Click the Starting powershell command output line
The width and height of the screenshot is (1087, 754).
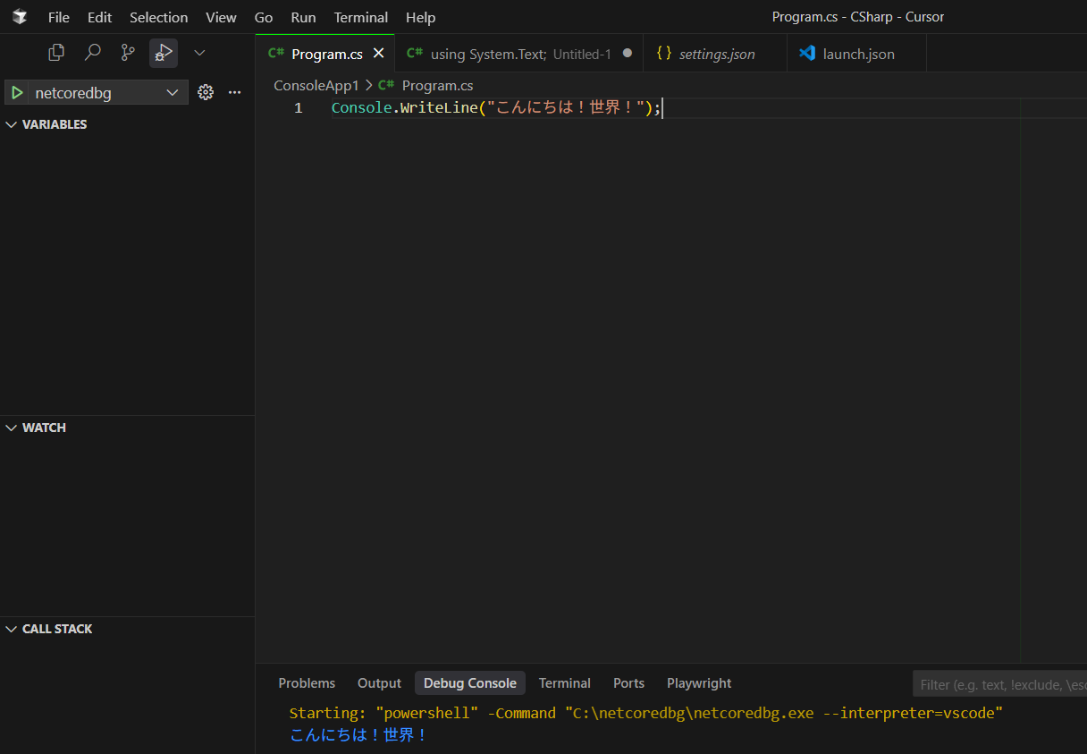click(x=646, y=713)
